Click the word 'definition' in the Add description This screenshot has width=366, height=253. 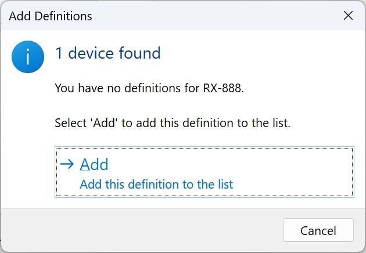(x=146, y=185)
